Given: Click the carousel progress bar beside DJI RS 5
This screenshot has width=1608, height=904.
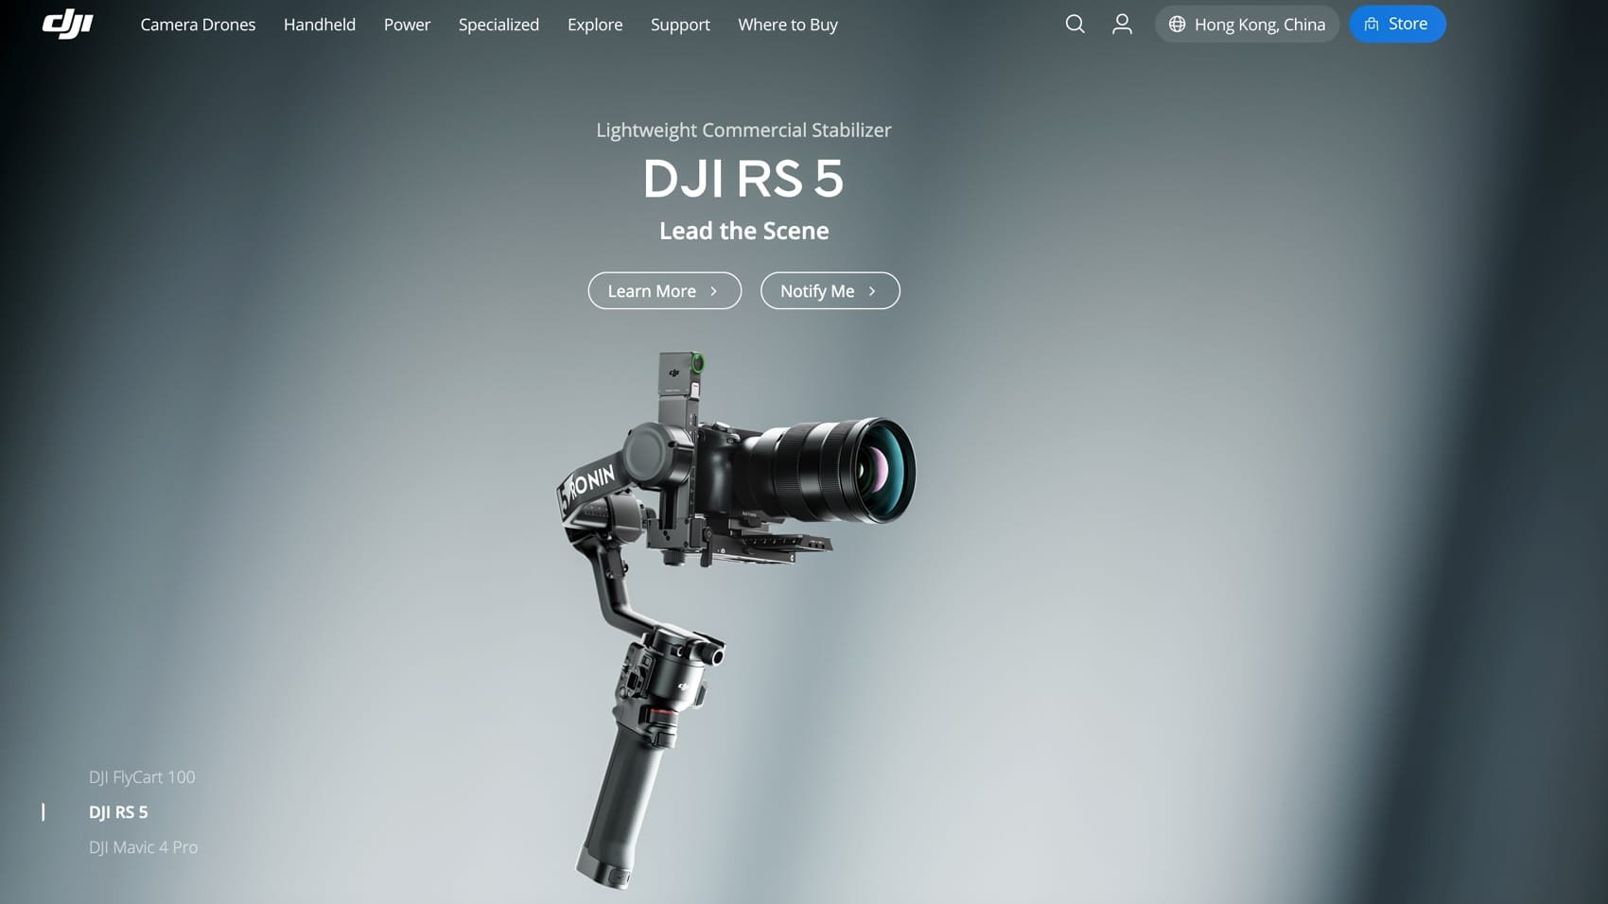Looking at the screenshot, I should [44, 811].
